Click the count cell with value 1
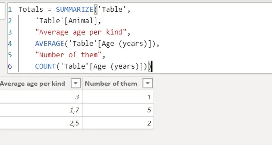Viewport: 272px width, 145px height. click(118, 97)
